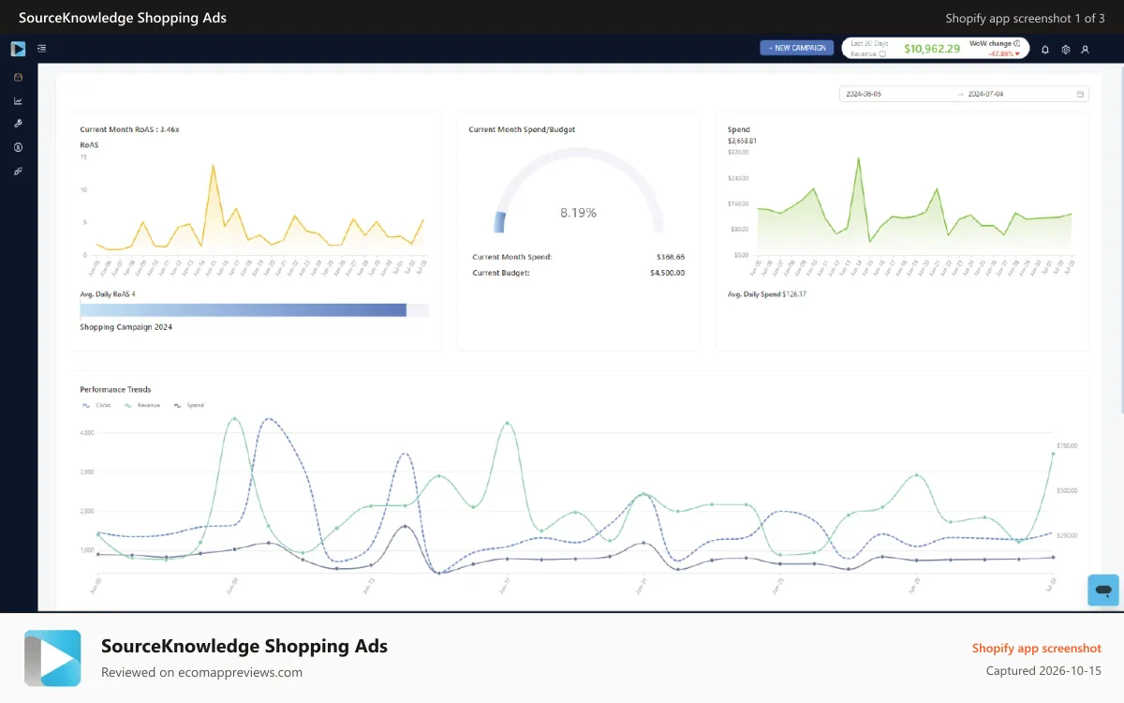Click the Shopping Campaign 2024 label
Screen dimensions: 1124x703
click(126, 327)
